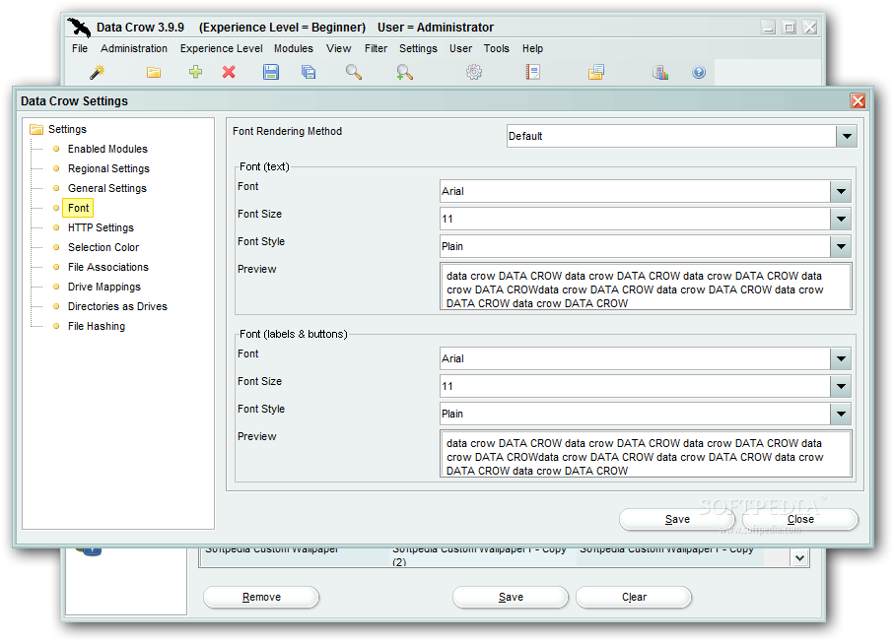Expand Font dropdown under Font (labels & buttons)
The width and height of the screenshot is (894, 642).
click(841, 358)
